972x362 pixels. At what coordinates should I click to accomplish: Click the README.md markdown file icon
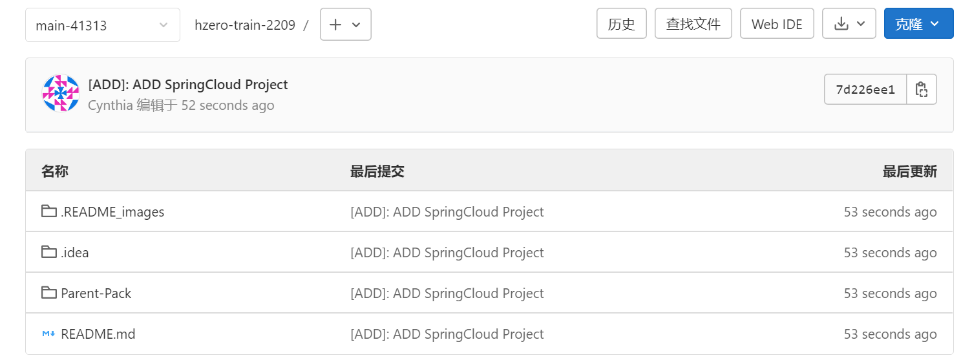click(x=48, y=334)
